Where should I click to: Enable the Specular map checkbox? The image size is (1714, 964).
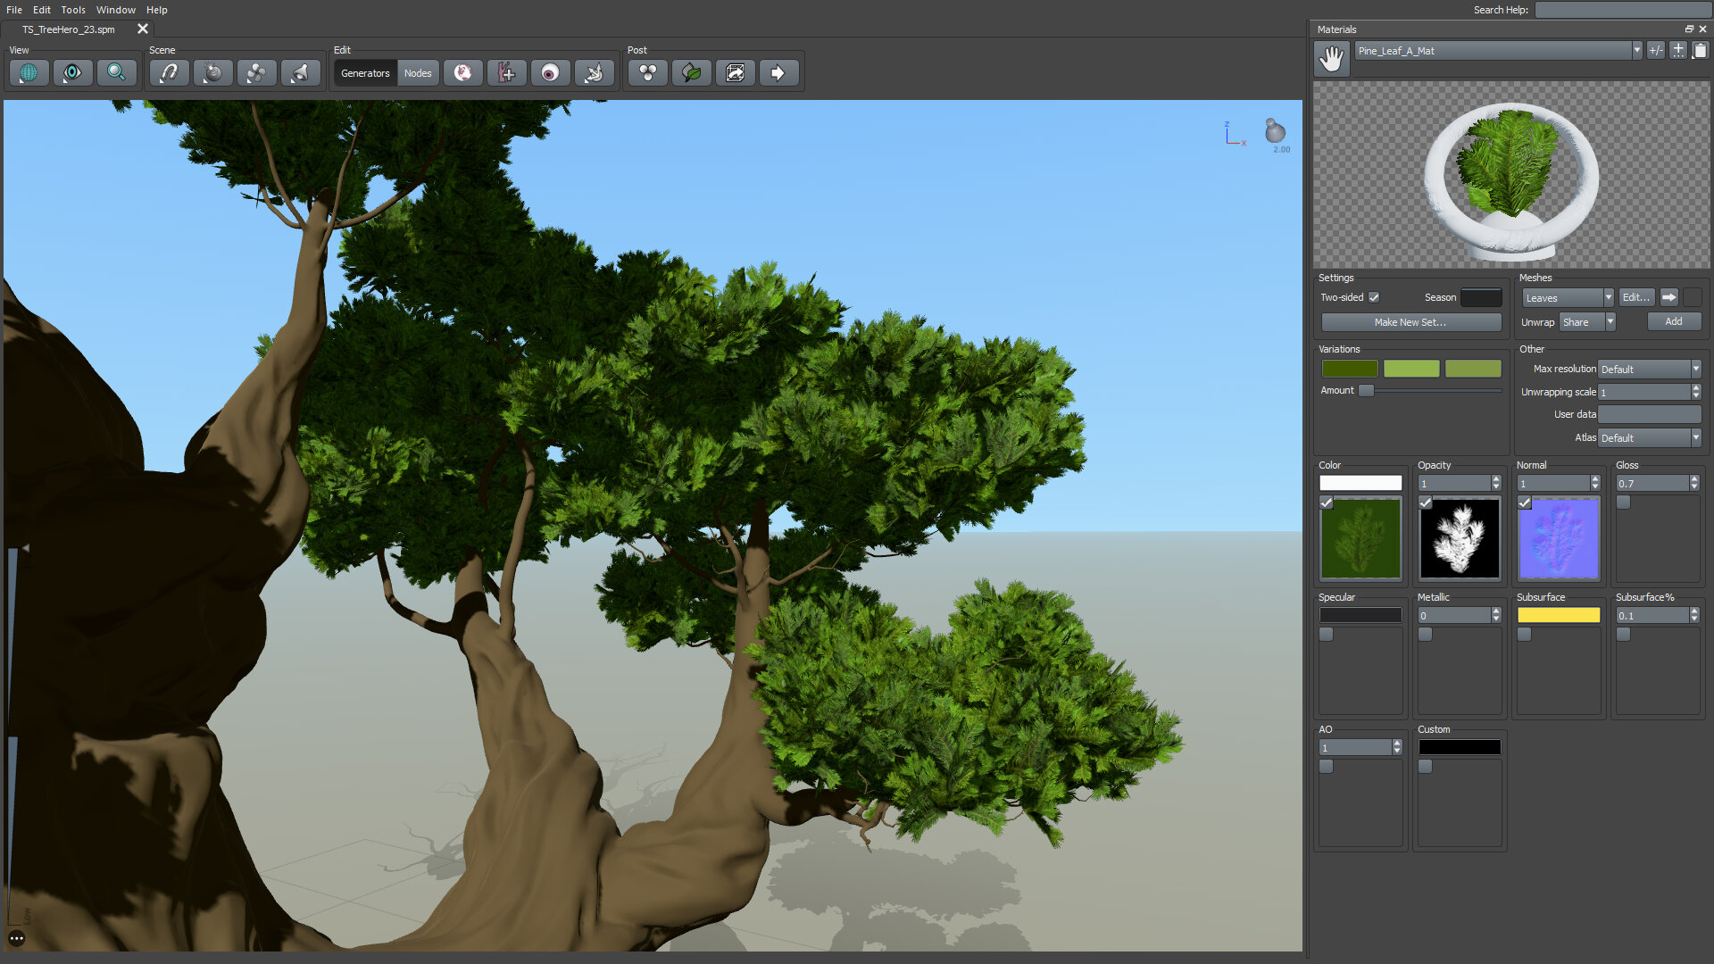click(1326, 635)
